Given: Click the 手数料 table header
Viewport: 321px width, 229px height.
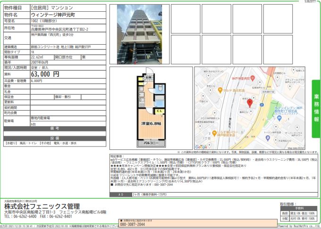Looking at the screenshot, I should click(299, 208).
